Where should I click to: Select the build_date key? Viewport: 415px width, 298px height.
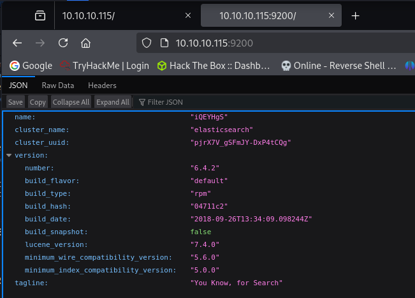pos(48,219)
